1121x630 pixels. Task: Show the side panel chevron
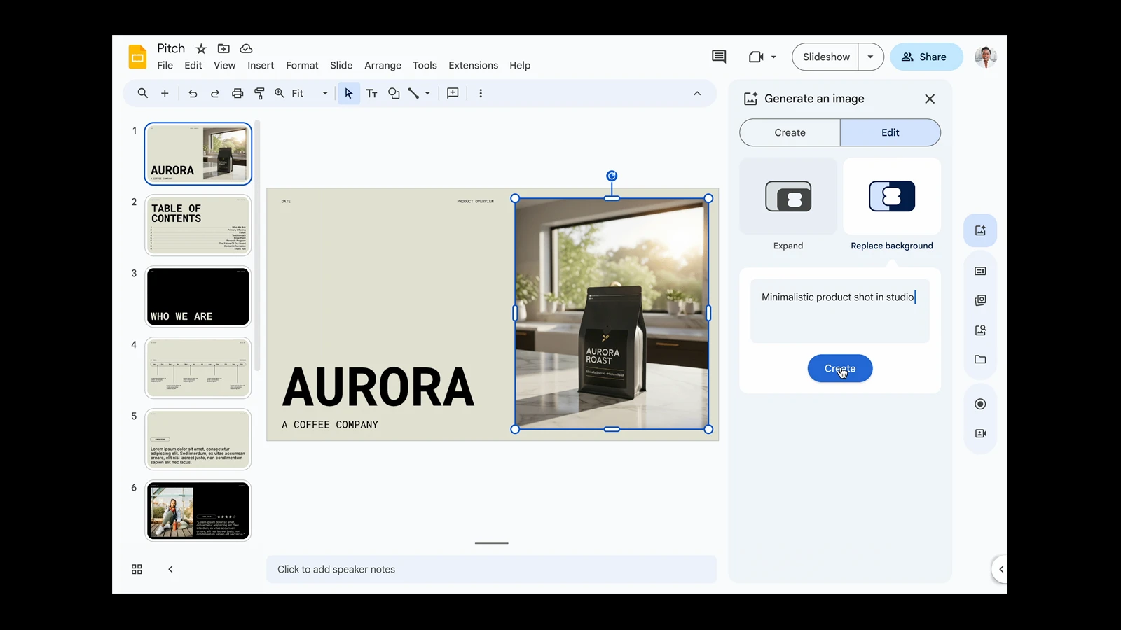[x=1001, y=569]
